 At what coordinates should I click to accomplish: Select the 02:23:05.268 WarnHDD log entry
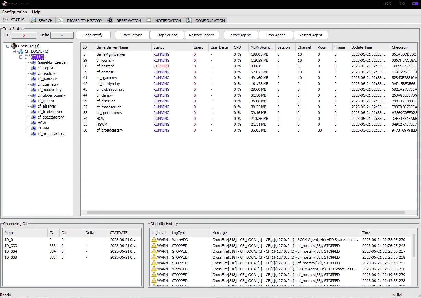pyautogui.click(x=281, y=269)
